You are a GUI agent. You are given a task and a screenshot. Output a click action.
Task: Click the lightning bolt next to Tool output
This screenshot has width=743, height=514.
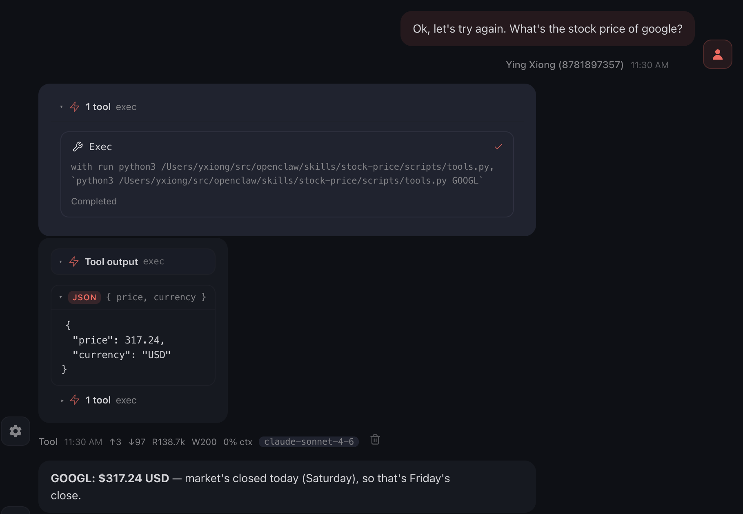(x=74, y=261)
